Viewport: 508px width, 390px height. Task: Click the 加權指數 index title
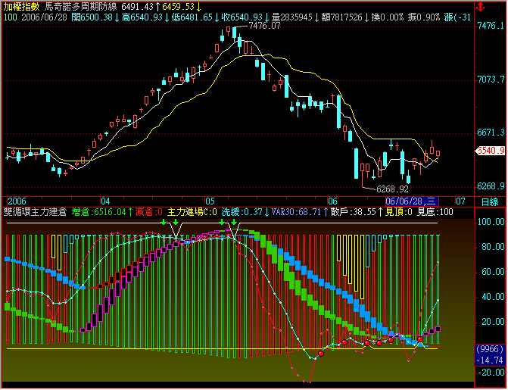21,7
